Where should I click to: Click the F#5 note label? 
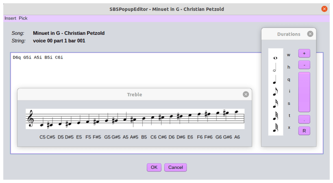(97, 137)
